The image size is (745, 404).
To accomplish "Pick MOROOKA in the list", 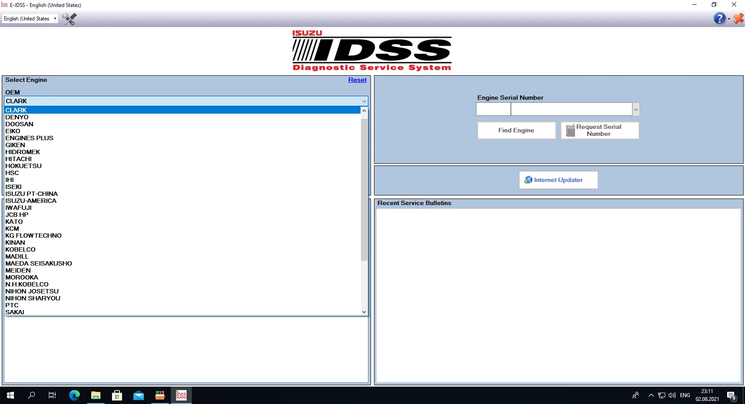I will point(183,277).
